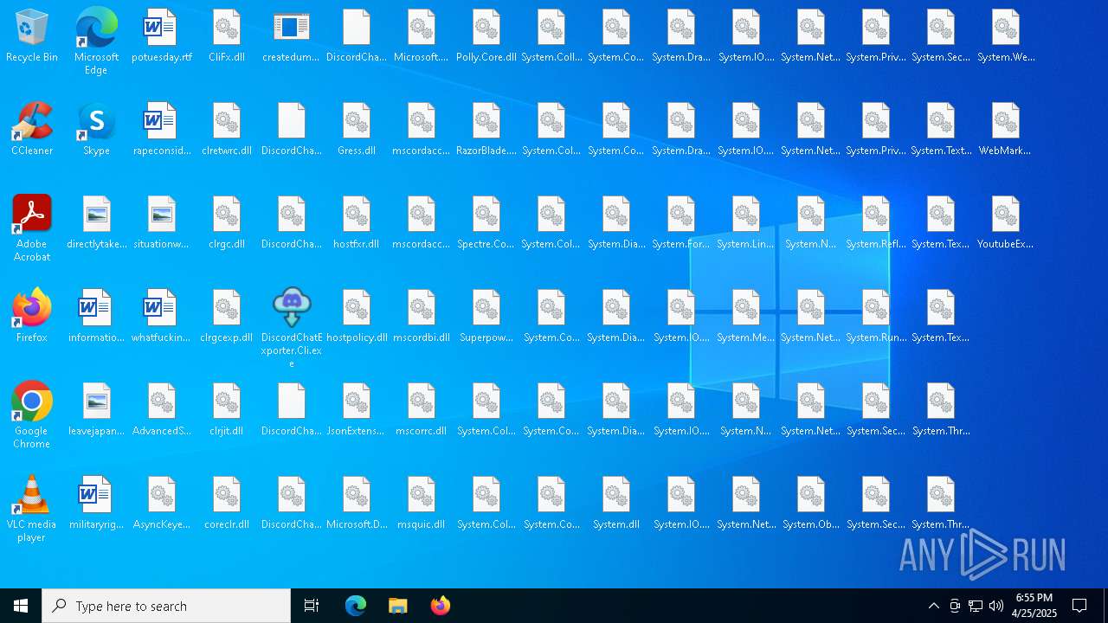Screen dimensions: 1108x623
Task: Select the System.Lin... dll file
Action: 746,223
